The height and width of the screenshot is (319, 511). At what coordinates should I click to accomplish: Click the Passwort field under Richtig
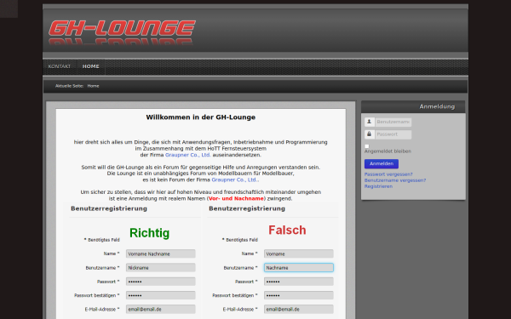(x=161, y=282)
